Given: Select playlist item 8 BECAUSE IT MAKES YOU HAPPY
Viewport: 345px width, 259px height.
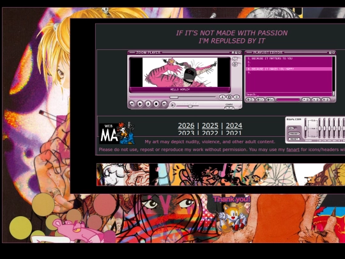Looking at the screenshot, I should point(289,69).
